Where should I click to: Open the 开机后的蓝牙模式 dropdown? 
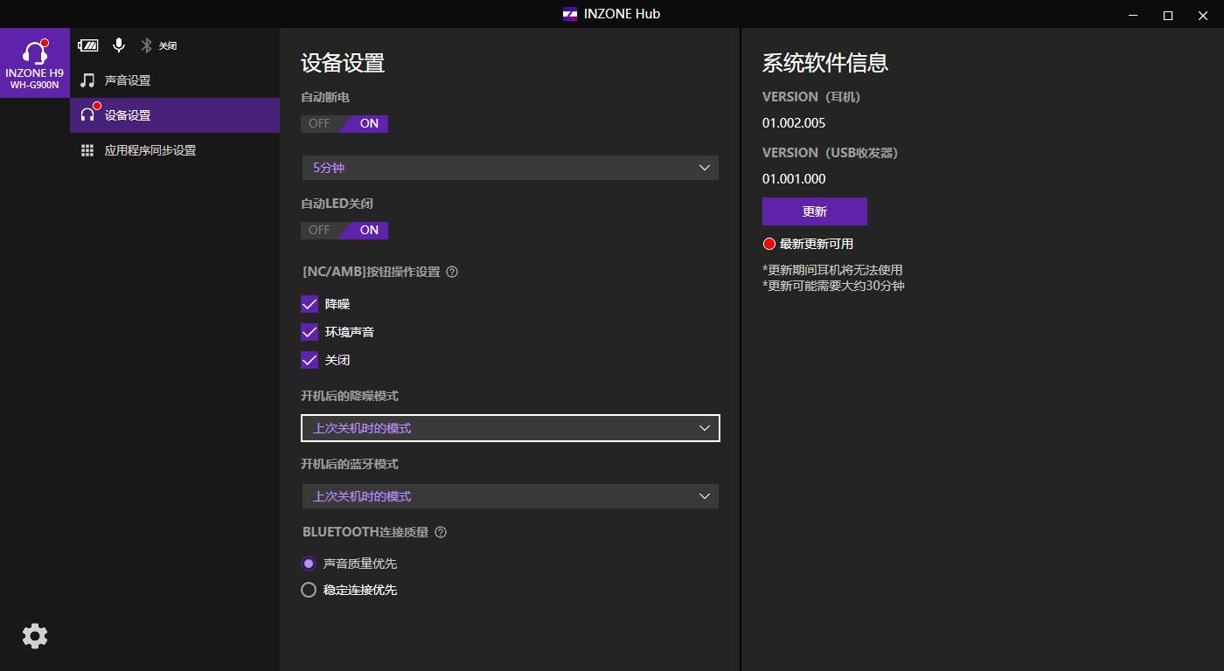point(511,496)
